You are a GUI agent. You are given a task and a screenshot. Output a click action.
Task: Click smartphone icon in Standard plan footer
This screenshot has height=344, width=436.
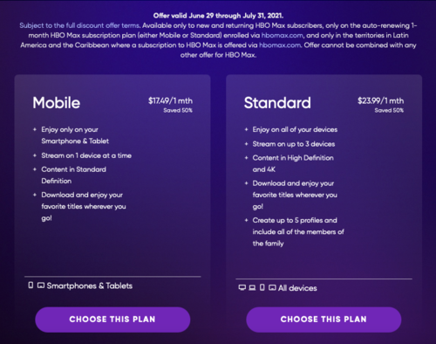(x=262, y=287)
